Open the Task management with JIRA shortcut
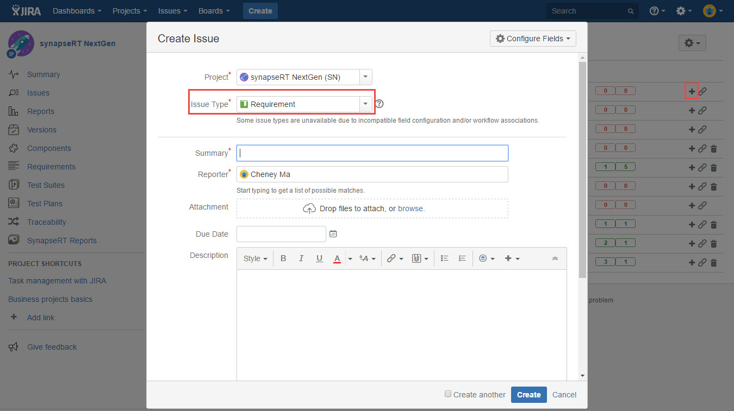Image resolution: width=734 pixels, height=411 pixels. click(57, 281)
